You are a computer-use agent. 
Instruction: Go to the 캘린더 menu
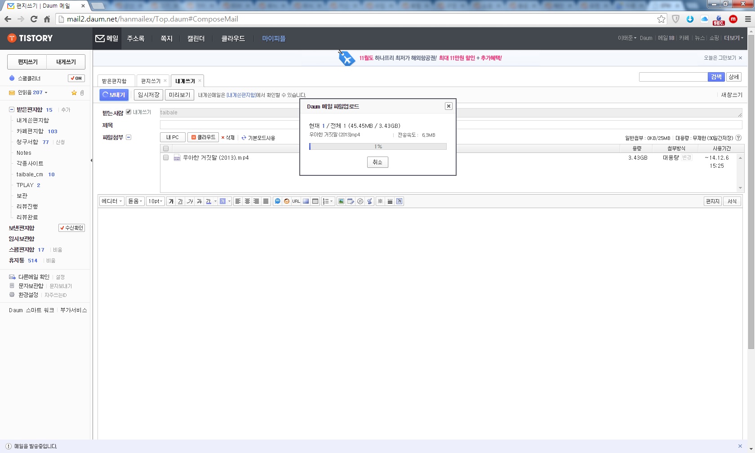tap(196, 39)
